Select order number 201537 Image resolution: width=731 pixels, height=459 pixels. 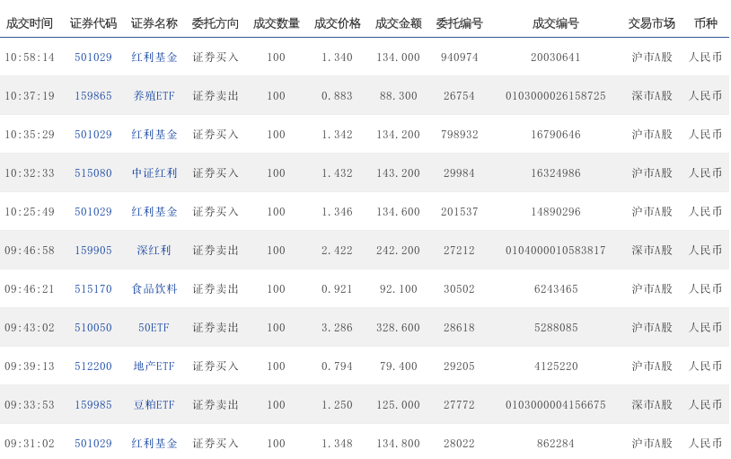(459, 212)
